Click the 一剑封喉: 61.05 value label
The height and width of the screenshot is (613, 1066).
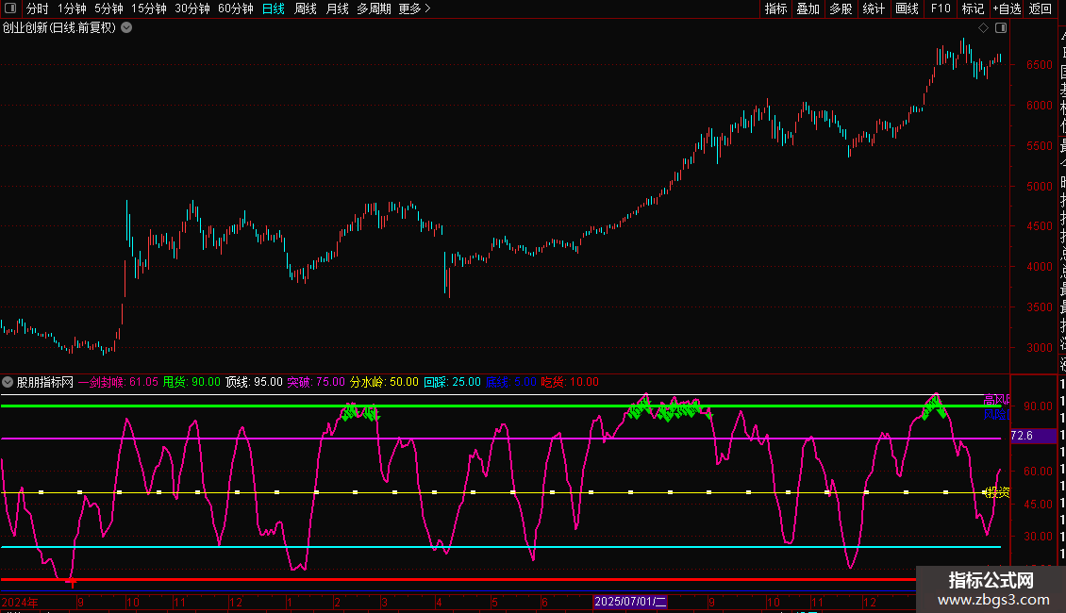pos(118,382)
